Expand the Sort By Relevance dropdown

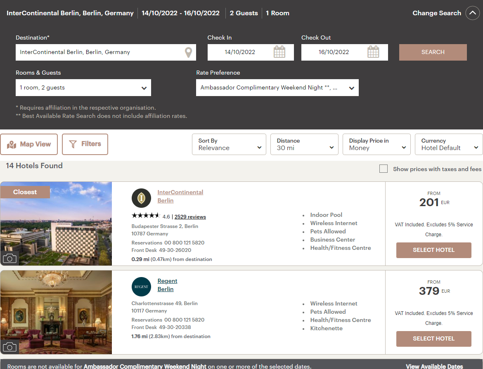pos(229,144)
